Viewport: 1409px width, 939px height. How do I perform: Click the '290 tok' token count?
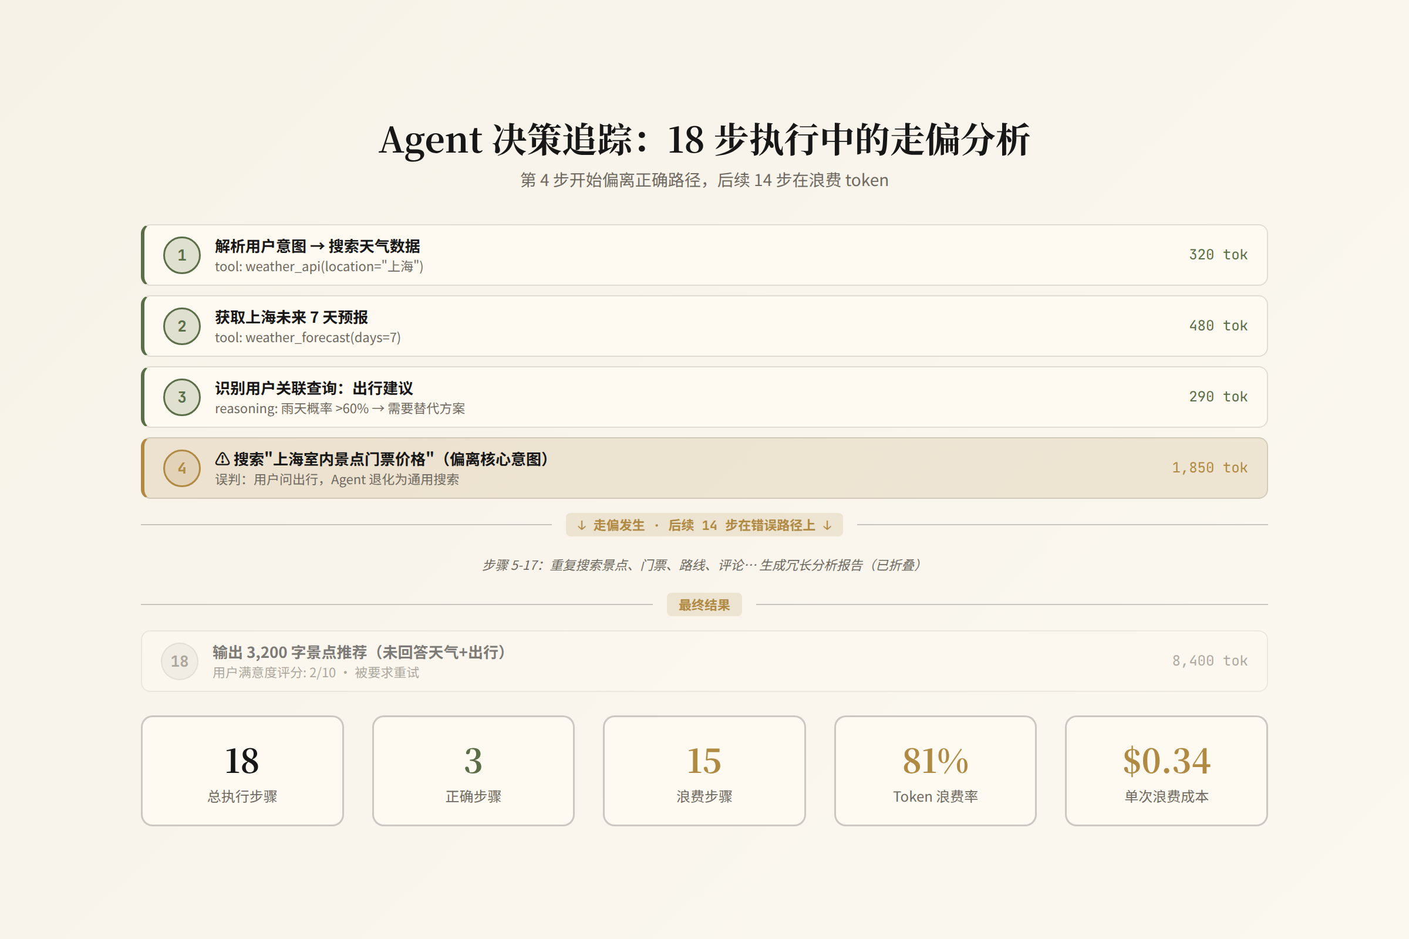tap(1218, 397)
